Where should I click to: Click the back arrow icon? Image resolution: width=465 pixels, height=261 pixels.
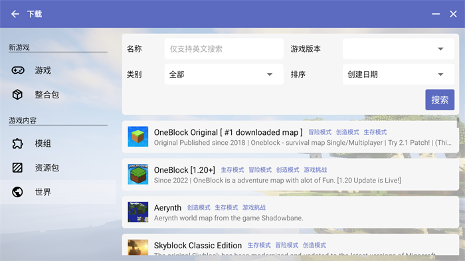coord(15,14)
